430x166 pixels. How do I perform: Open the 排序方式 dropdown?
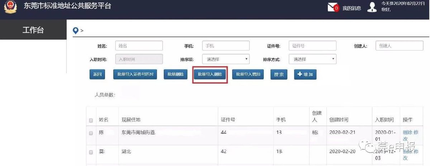[x=312, y=59]
